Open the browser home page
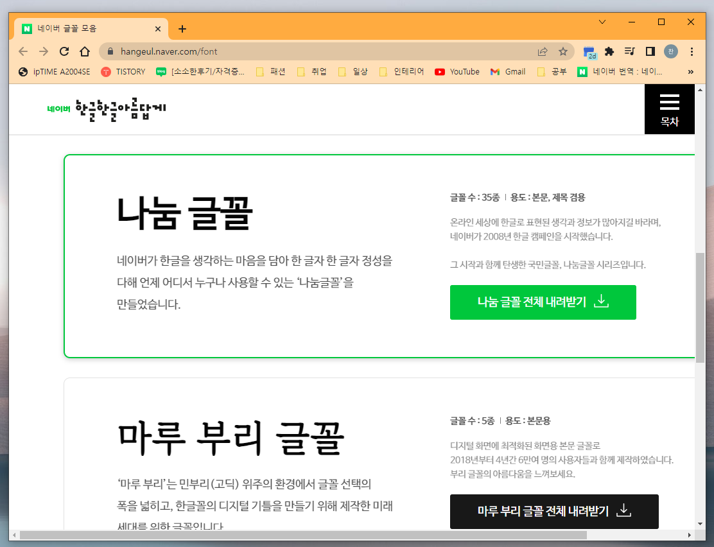Image resolution: width=714 pixels, height=547 pixels. point(85,51)
